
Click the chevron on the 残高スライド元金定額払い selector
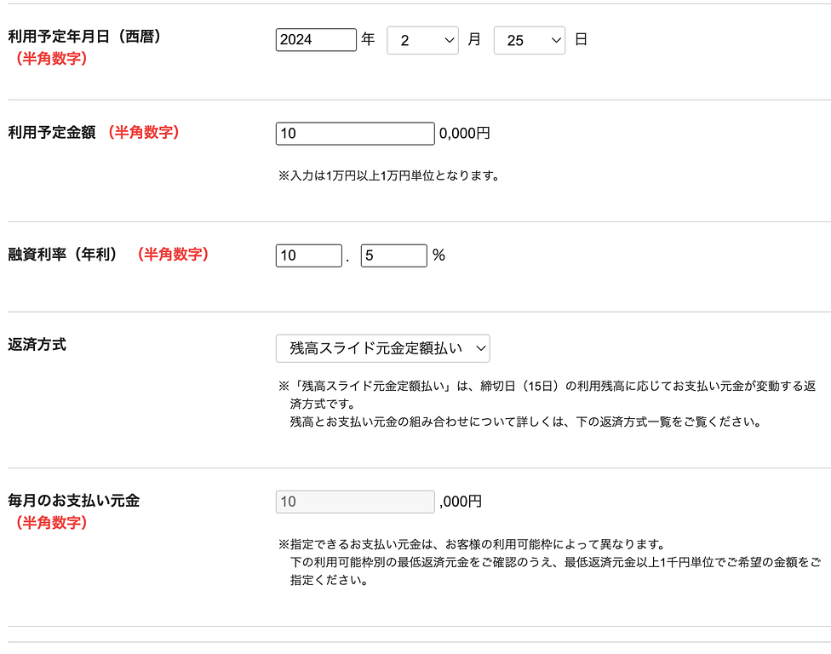pos(482,347)
